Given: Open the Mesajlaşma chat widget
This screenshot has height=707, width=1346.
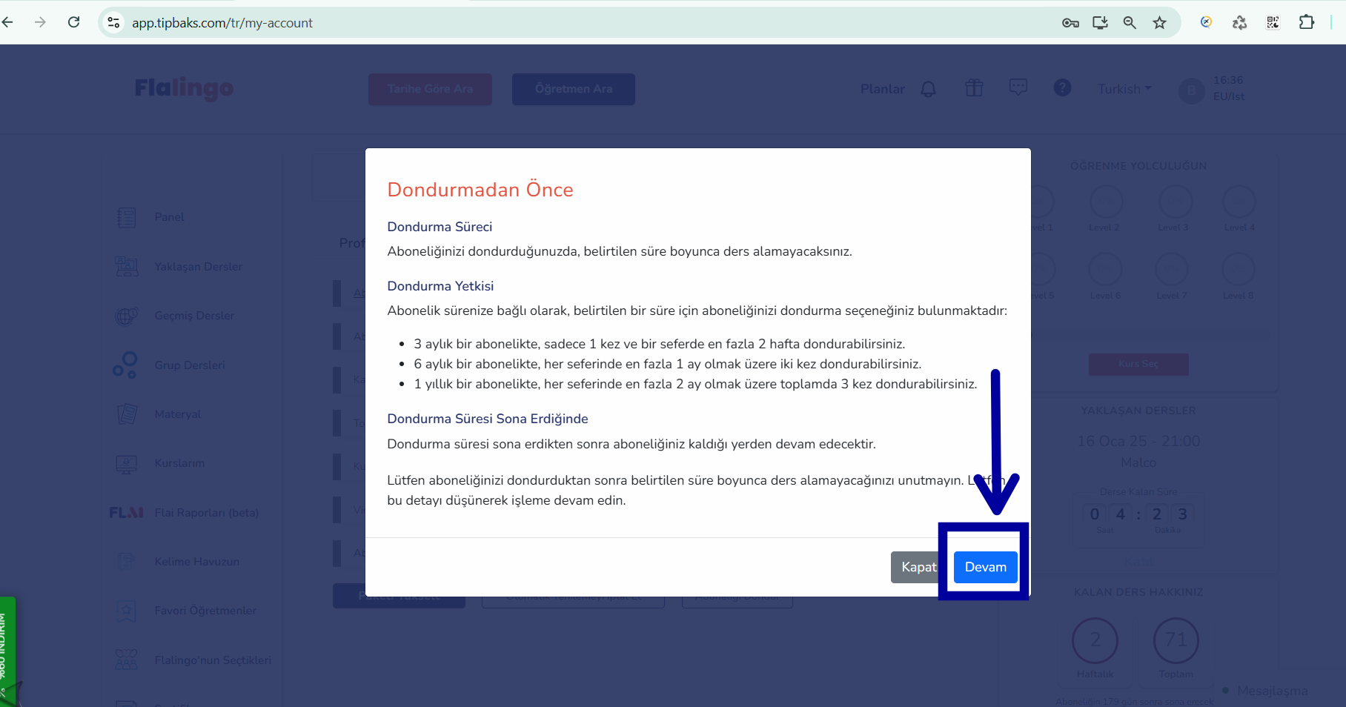Looking at the screenshot, I should point(1267,691).
